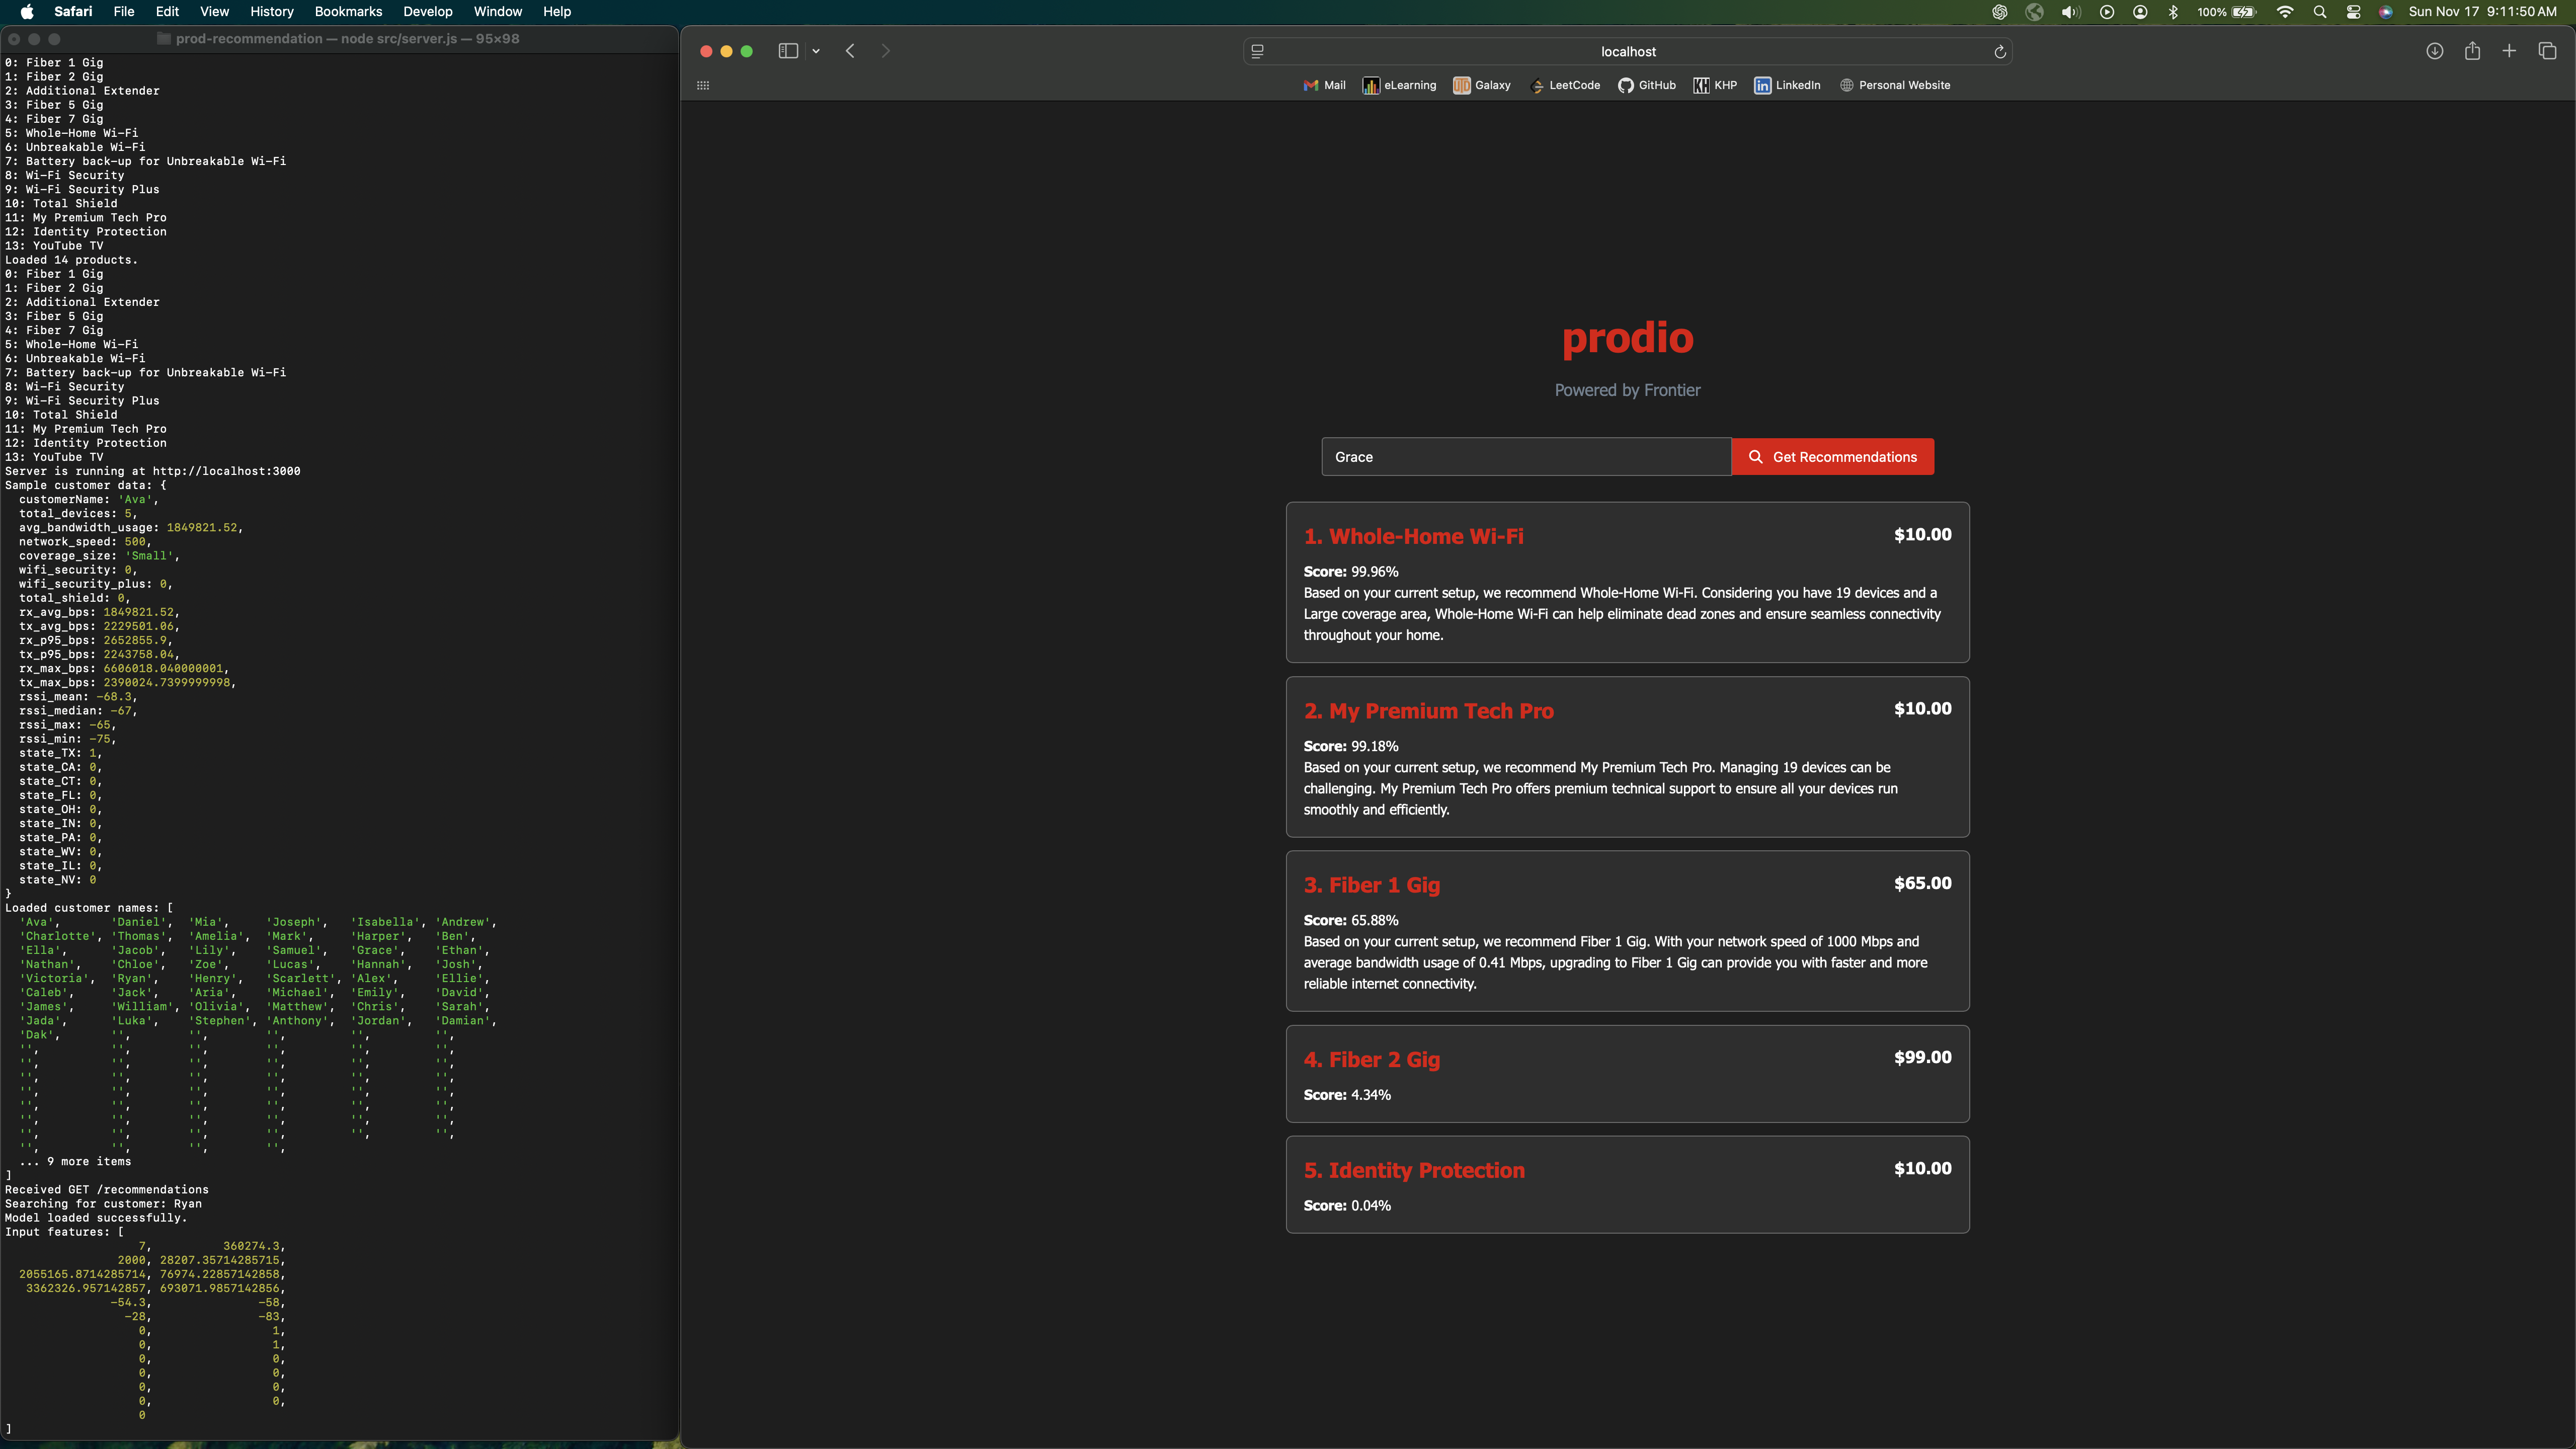Click the back navigation arrow
Viewport: 2576px width, 1449px height.
(850, 51)
